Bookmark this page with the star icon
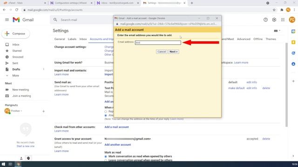Viewport: 298px width, 167px height. [274, 10]
